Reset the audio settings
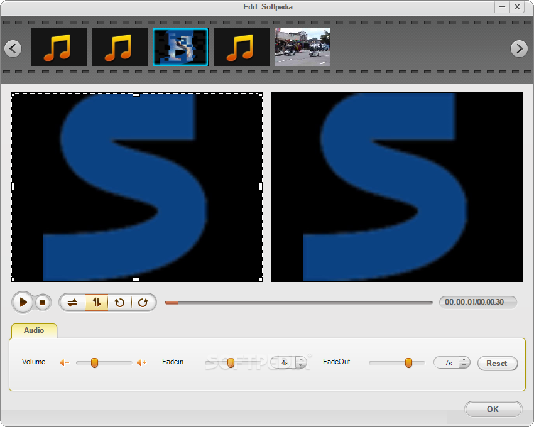534x427 pixels. (x=497, y=364)
